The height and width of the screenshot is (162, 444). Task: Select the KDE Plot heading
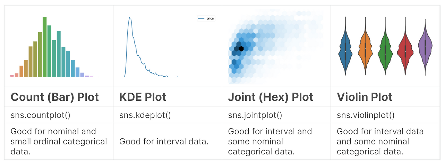[143, 97]
